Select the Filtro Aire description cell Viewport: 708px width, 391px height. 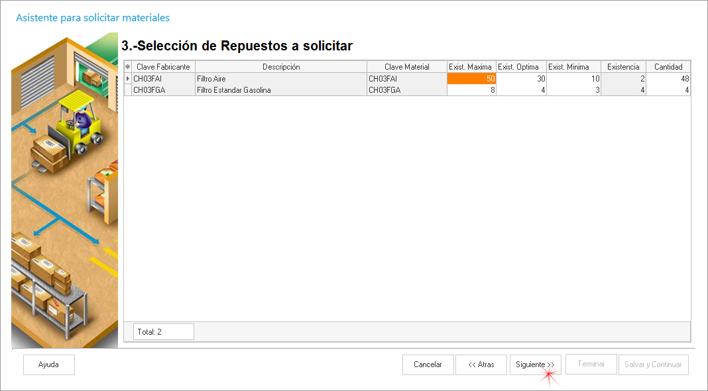[x=281, y=79]
